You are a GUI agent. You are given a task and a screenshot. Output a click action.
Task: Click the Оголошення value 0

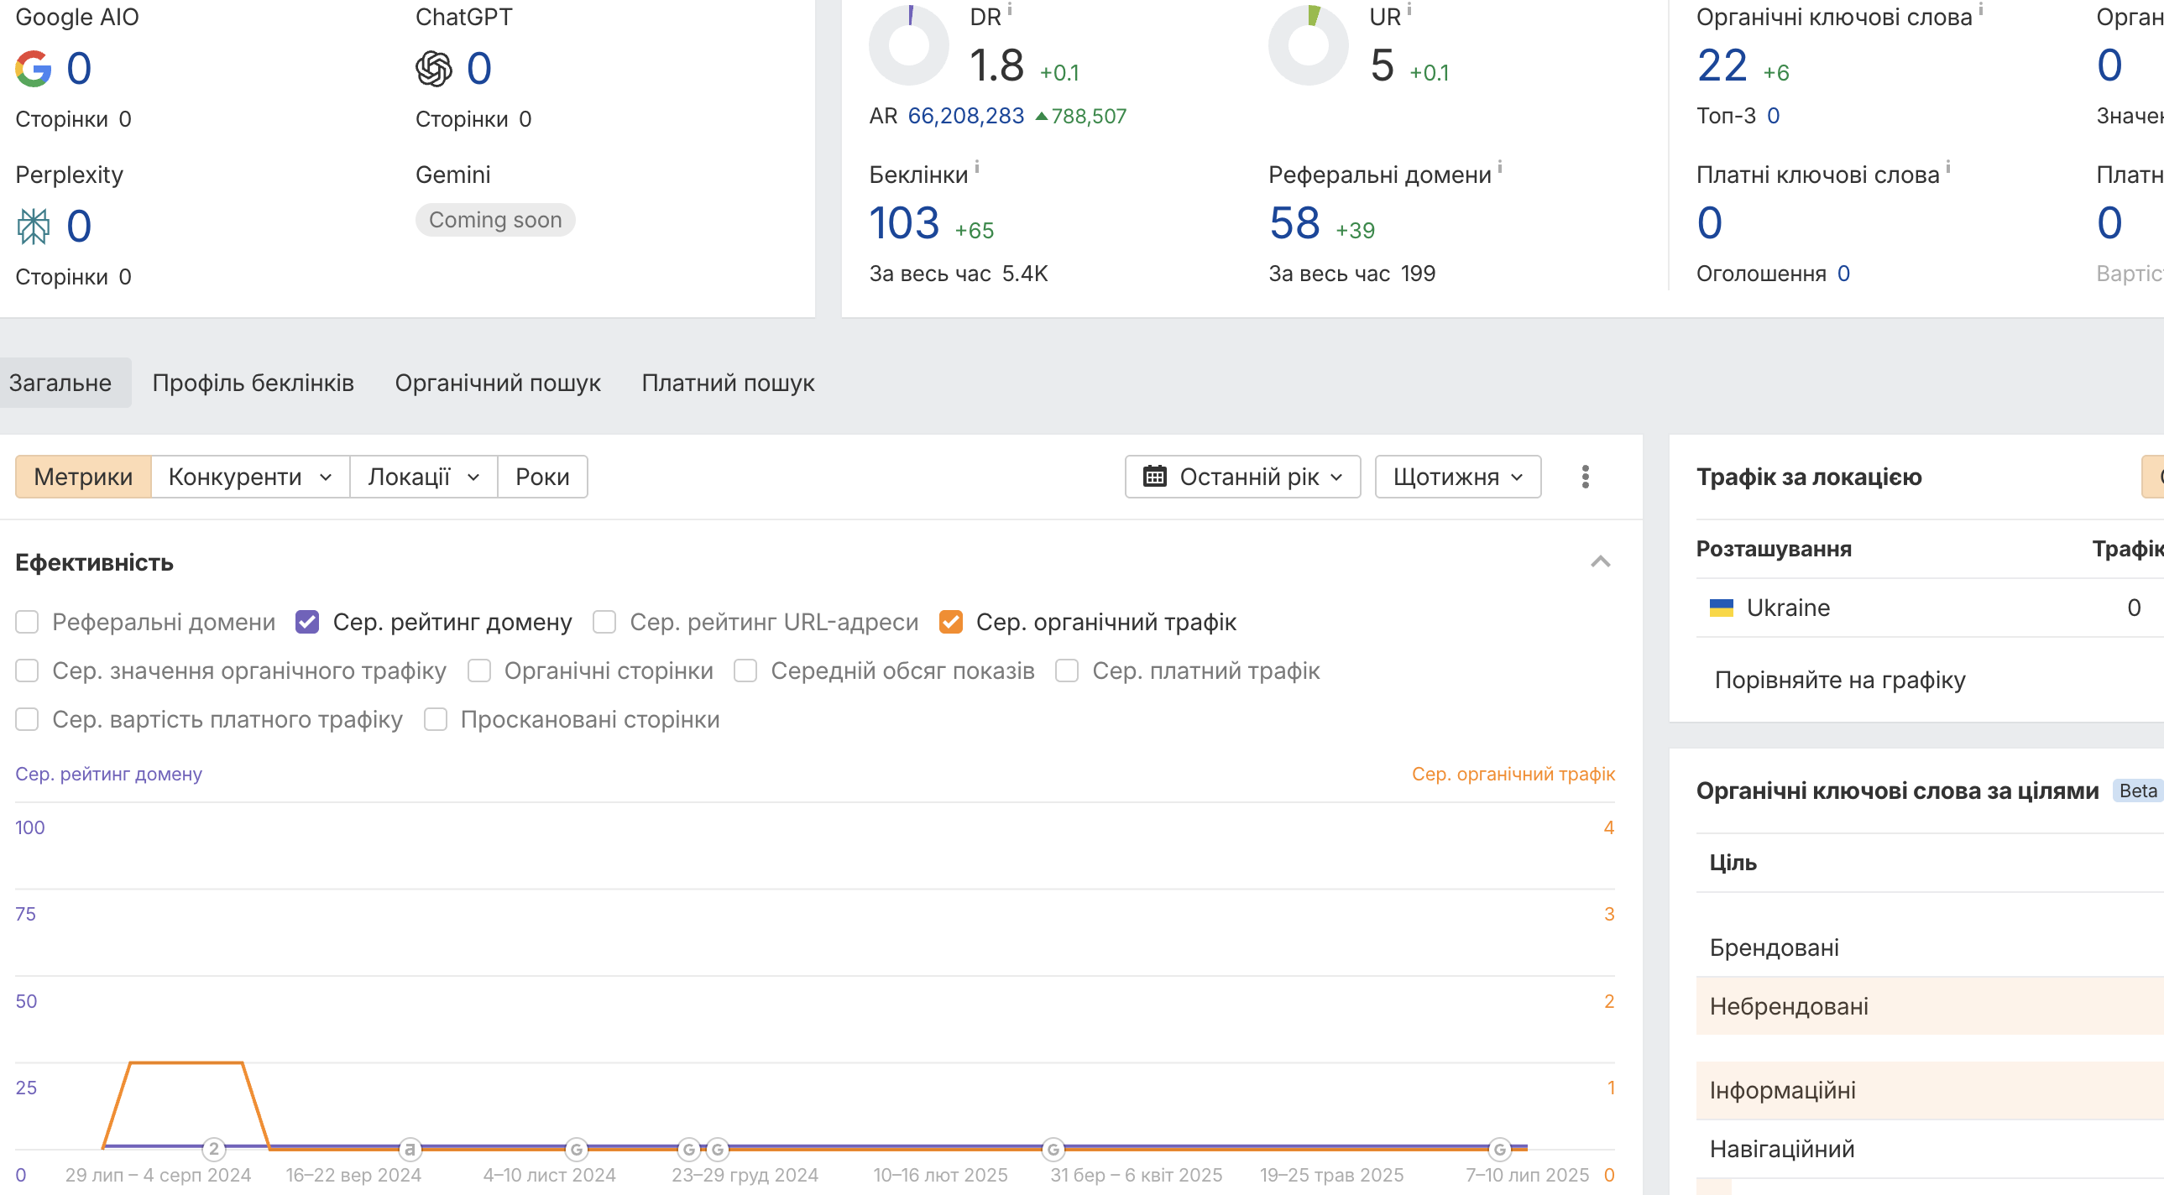1844,274
